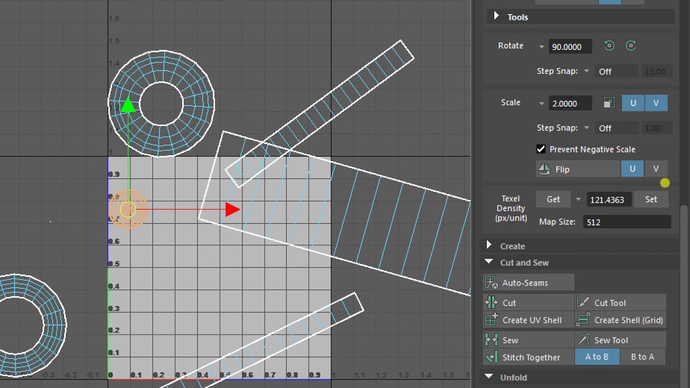Open texel density dropdown arrow
This screenshot has width=690, height=388.
tap(578, 199)
